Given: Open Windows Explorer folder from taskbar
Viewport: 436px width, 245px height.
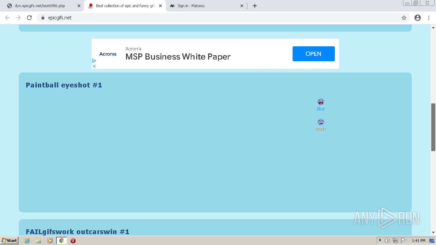Looking at the screenshot, I should pyautogui.click(x=38, y=241).
